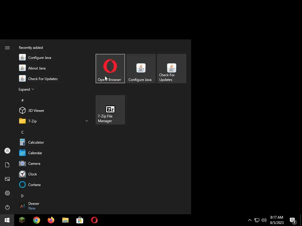The image size is (302, 226).
Task: Click the C letter index header
Action: point(22,132)
